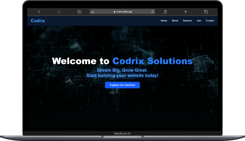
Task: Click the Codrix logo in the navbar
Action: [x=38, y=21]
